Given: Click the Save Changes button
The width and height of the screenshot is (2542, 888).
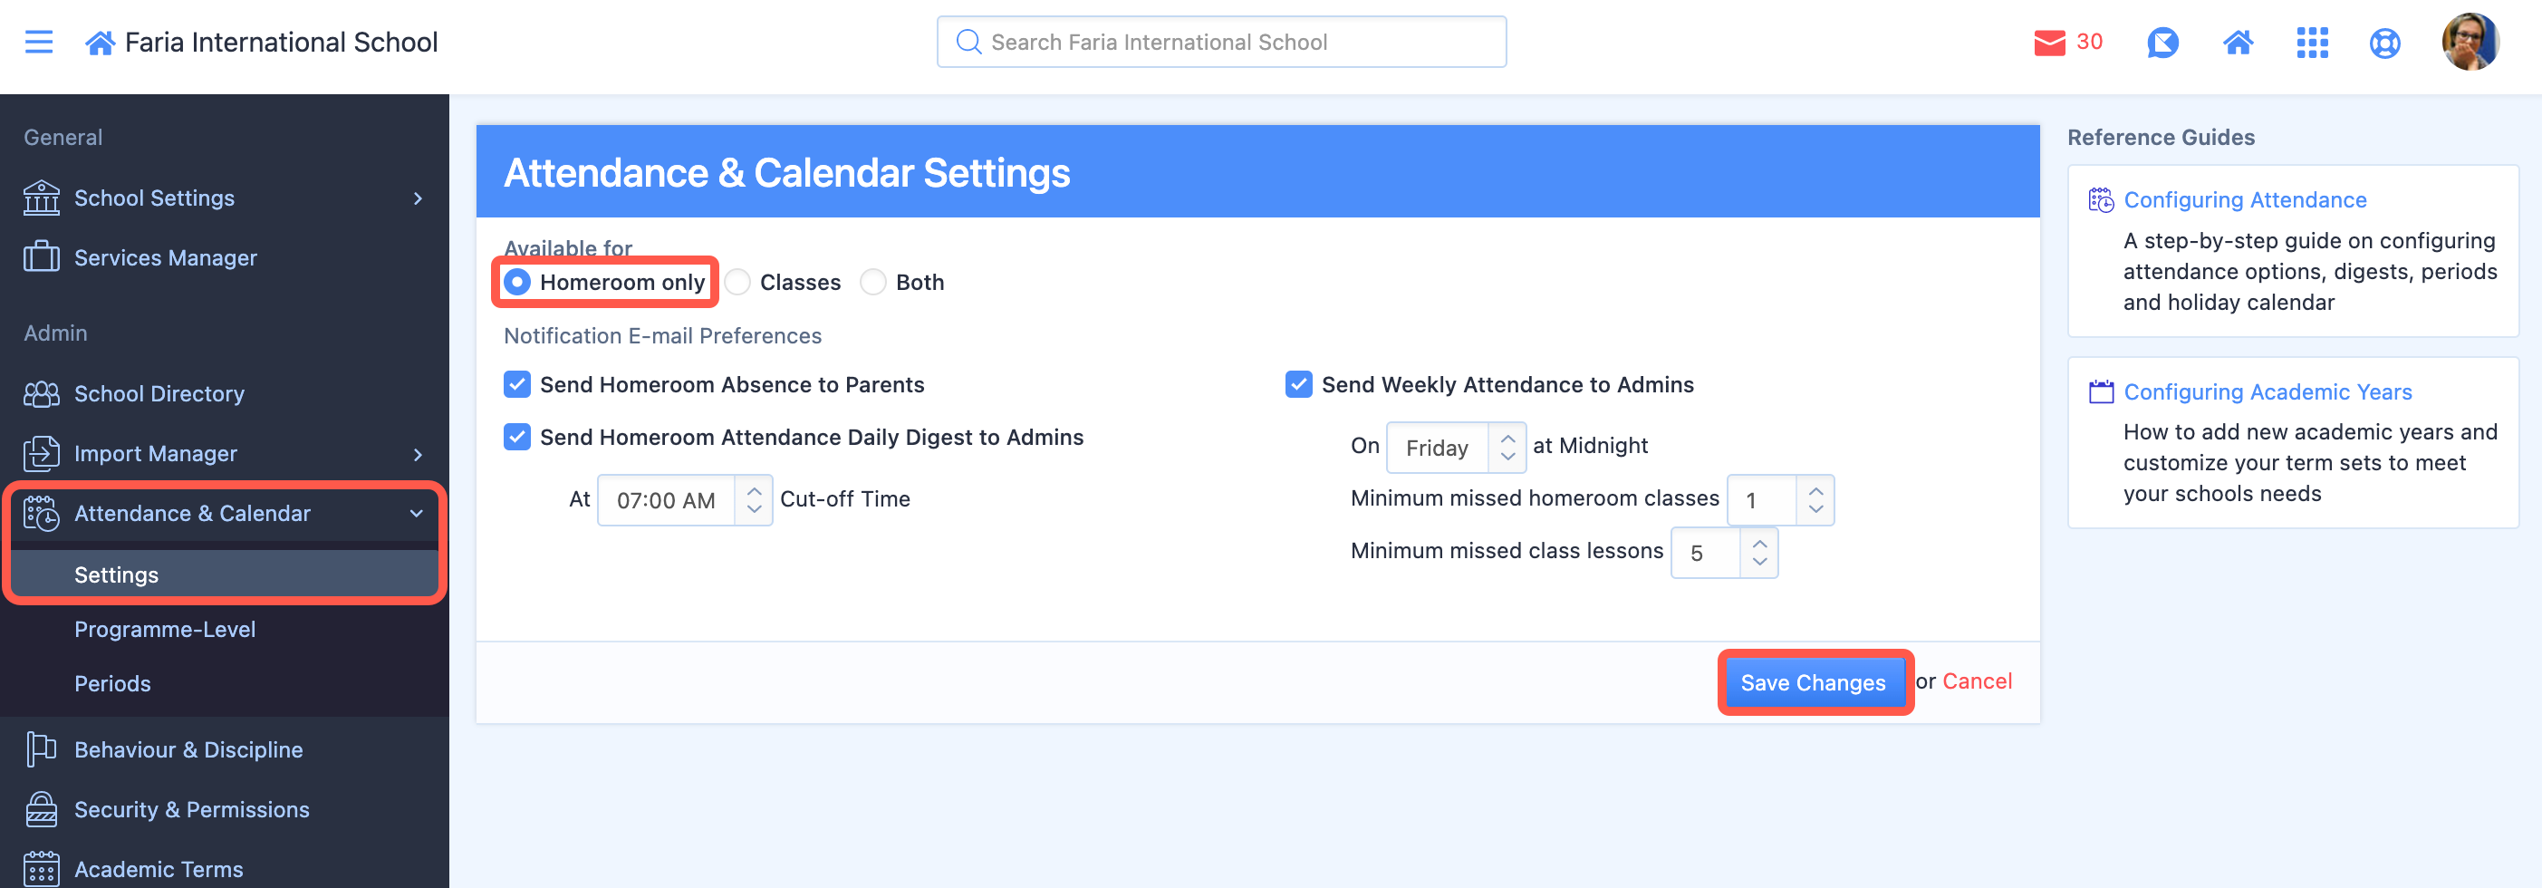Looking at the screenshot, I should pos(1812,683).
